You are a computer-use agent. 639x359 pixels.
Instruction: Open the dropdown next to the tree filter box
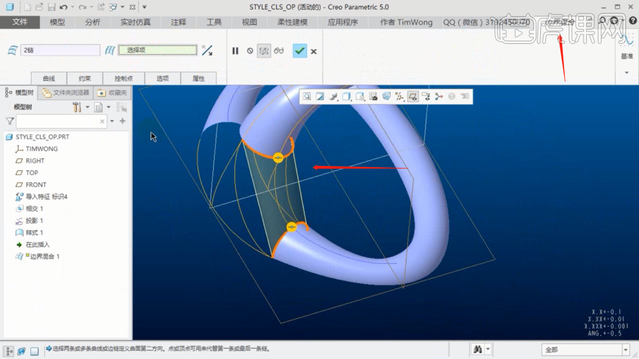pos(112,121)
